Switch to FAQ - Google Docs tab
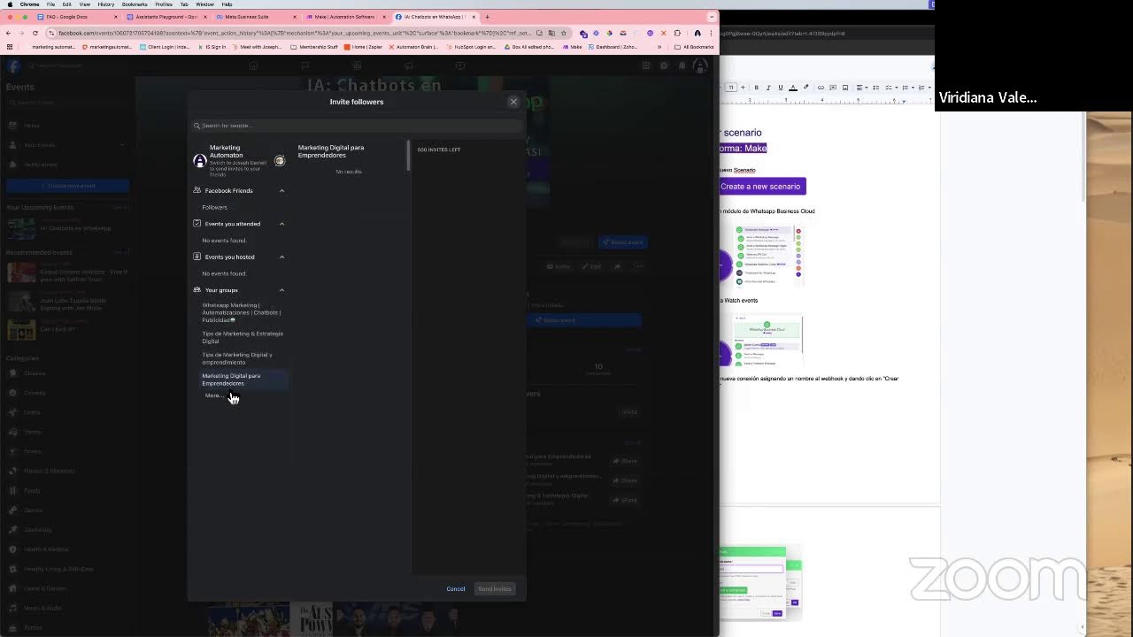 click(x=75, y=17)
